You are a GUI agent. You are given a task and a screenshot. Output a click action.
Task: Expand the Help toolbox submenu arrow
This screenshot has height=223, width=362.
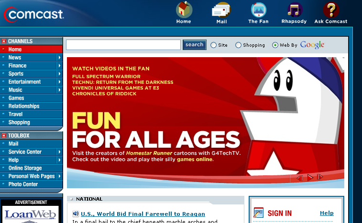click(x=59, y=160)
